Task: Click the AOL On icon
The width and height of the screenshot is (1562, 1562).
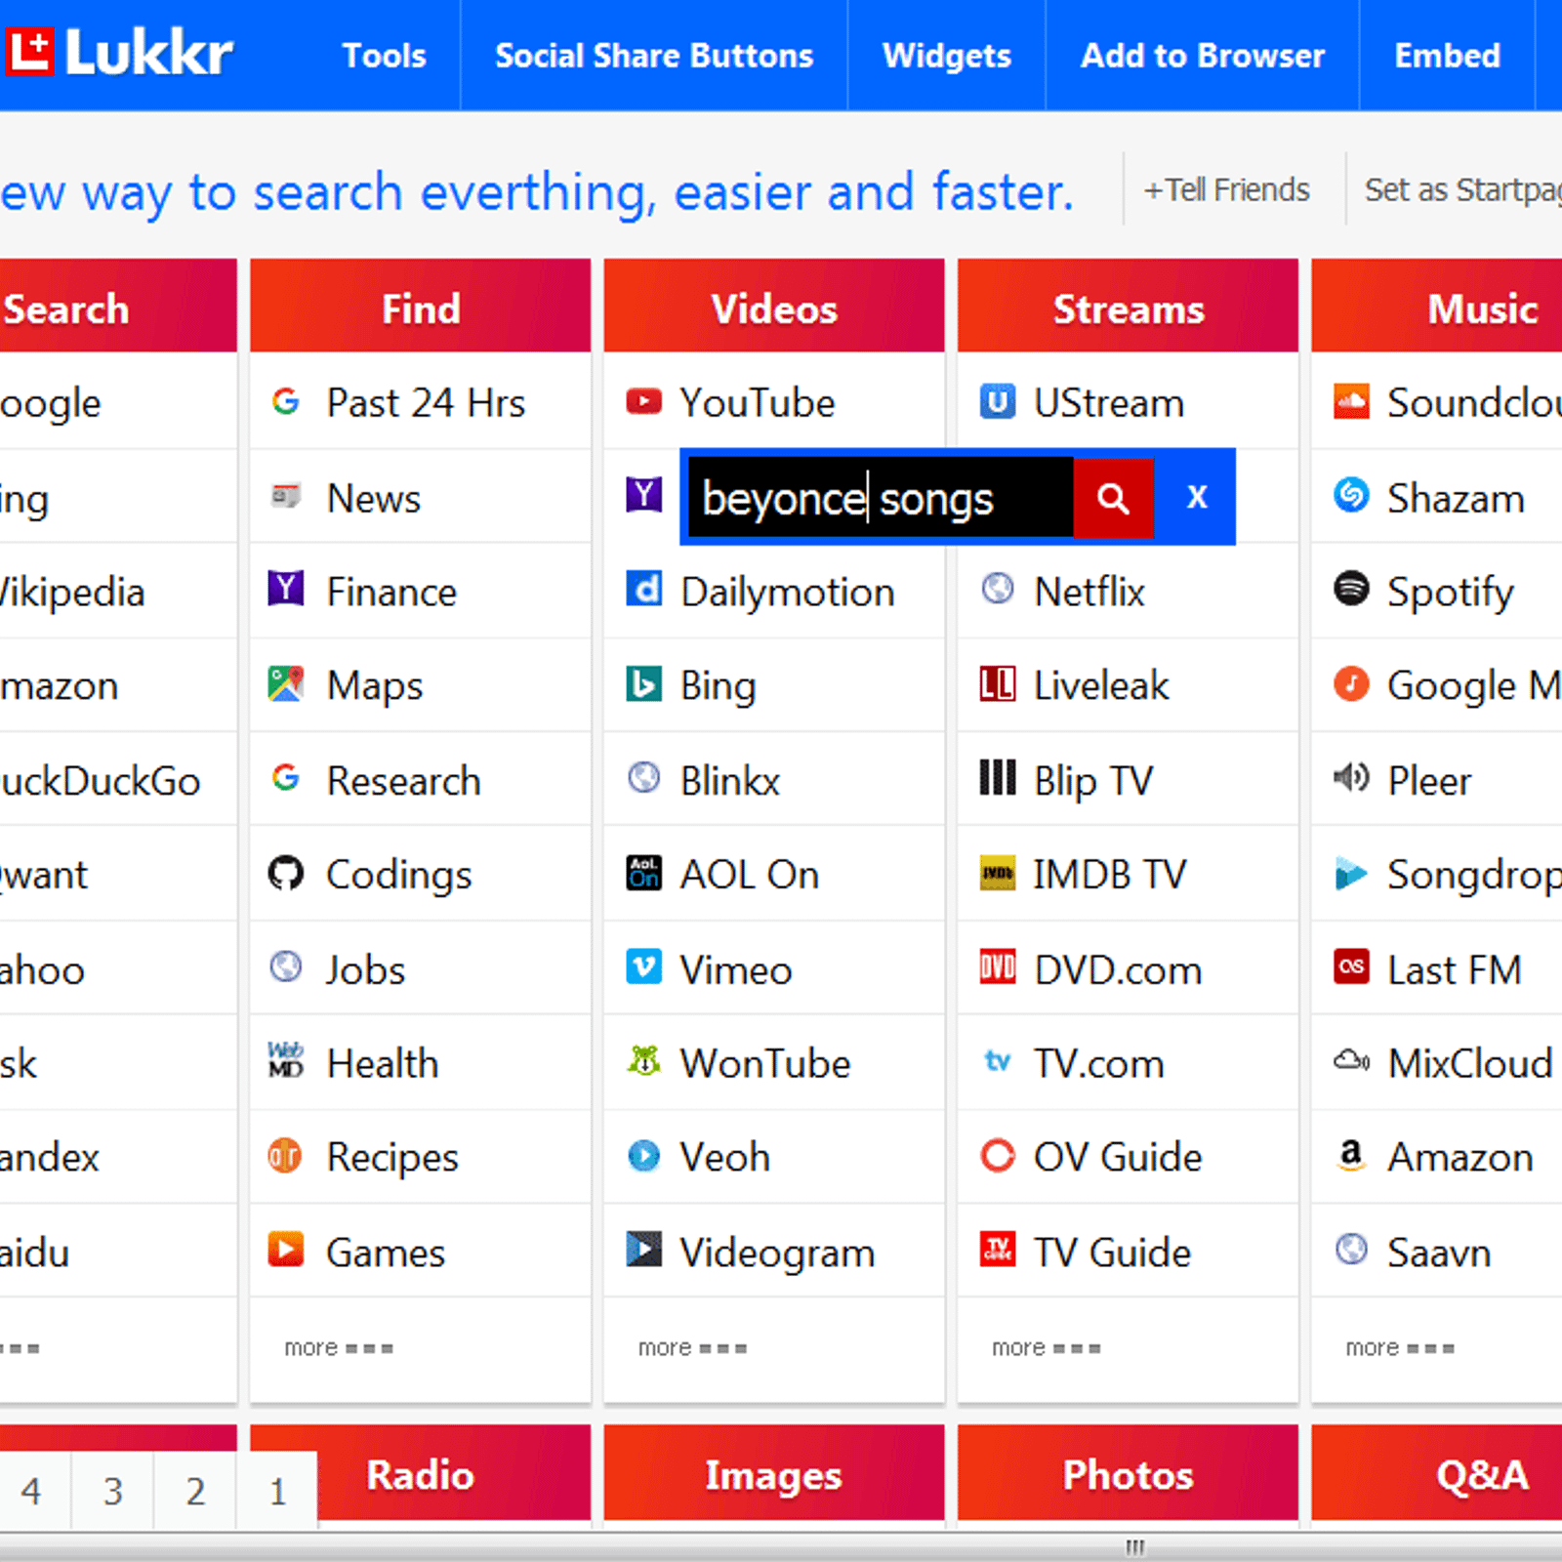Action: [643, 873]
